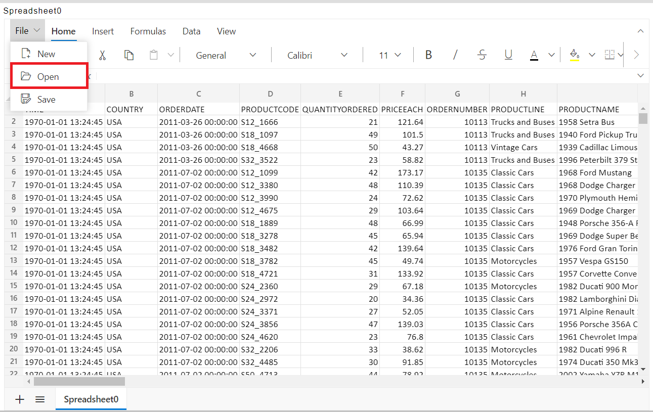
Task: Click the vertical scrollbar down arrow
Action: click(643, 370)
